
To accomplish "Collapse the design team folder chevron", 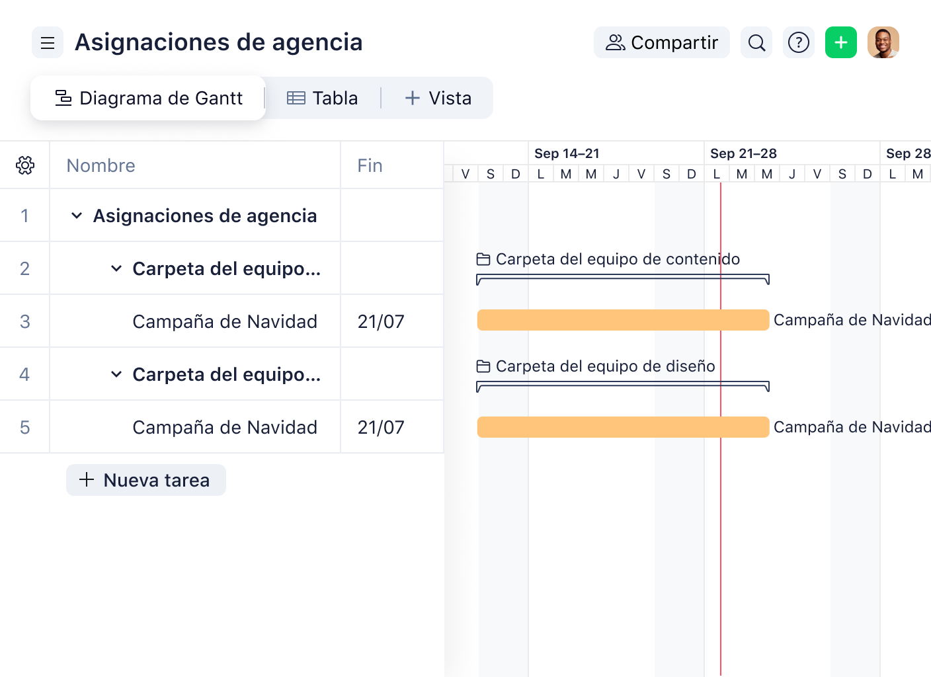I will click(x=116, y=374).
